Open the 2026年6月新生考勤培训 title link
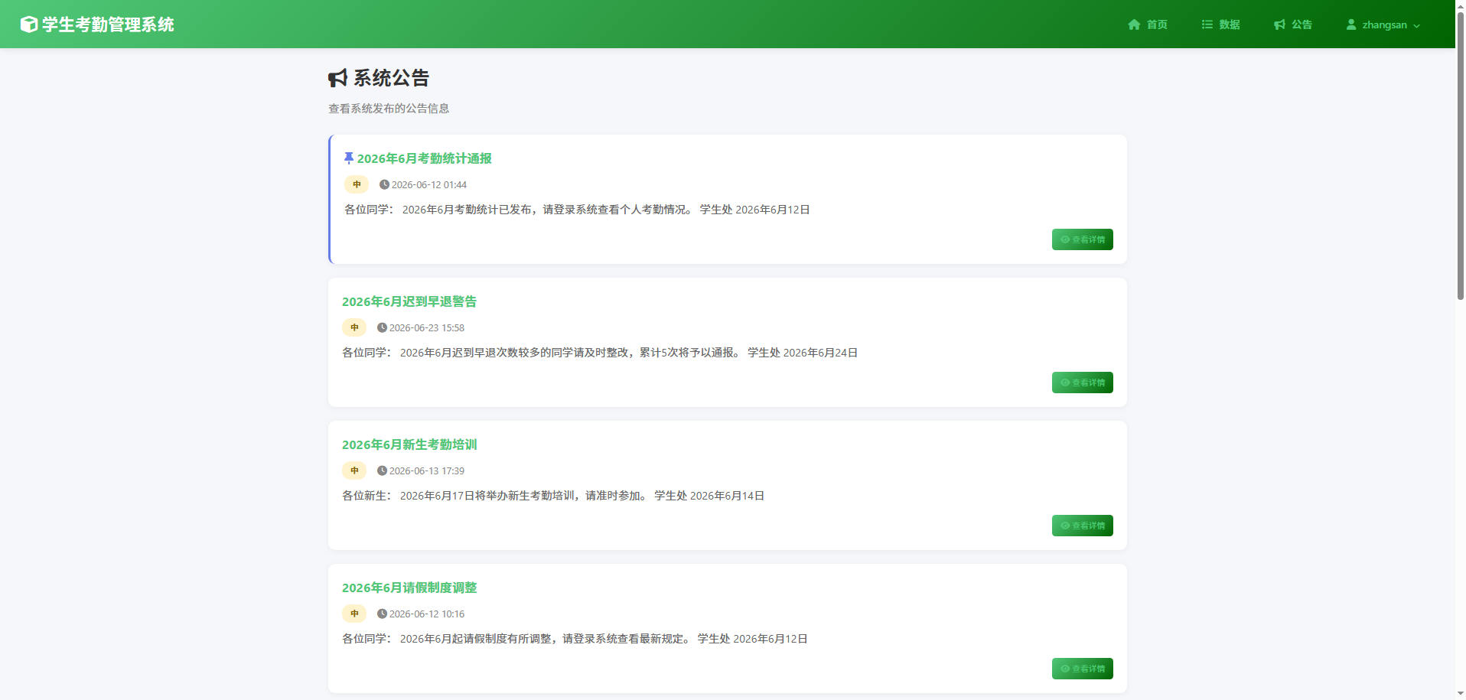Screen dimensions: 1466x700 (x=409, y=444)
